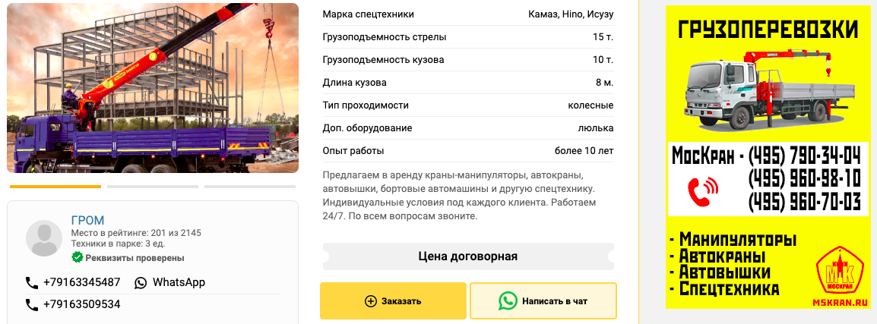Screen dimensions: 877x324
Task: Call the number +79163509534
Action: click(x=82, y=305)
